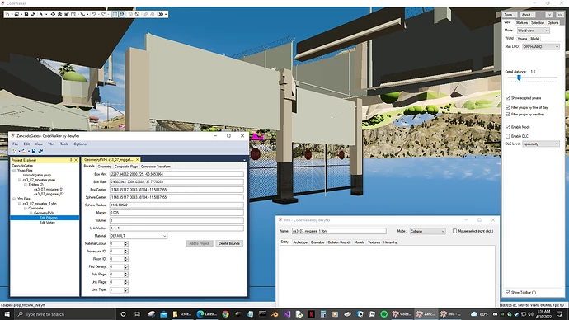Click the Sphere Radius input field

176,205
